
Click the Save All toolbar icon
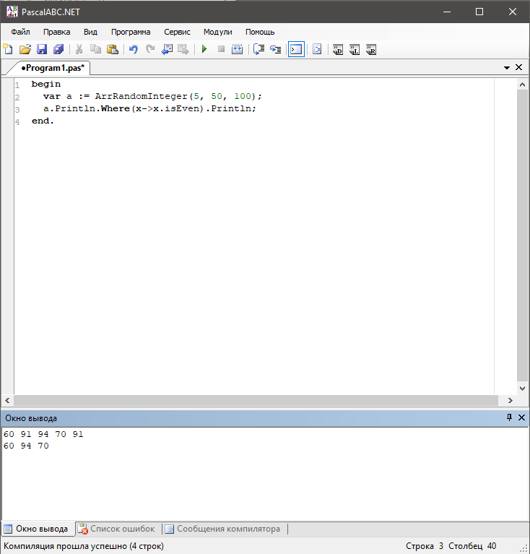58,49
